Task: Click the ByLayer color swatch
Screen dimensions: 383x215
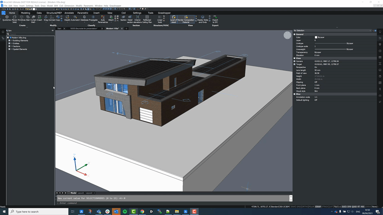Action: click(316, 37)
